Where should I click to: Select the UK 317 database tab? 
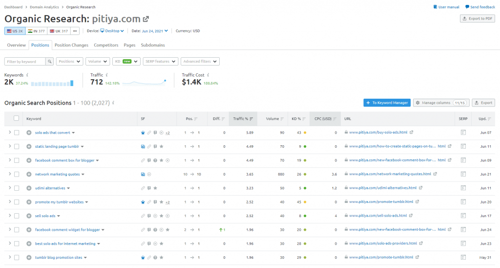(59, 31)
